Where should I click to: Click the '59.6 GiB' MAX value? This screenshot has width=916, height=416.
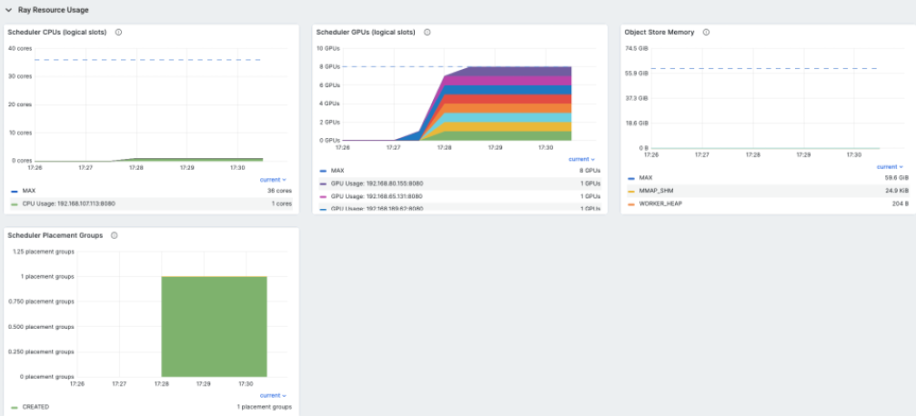[x=897, y=177]
